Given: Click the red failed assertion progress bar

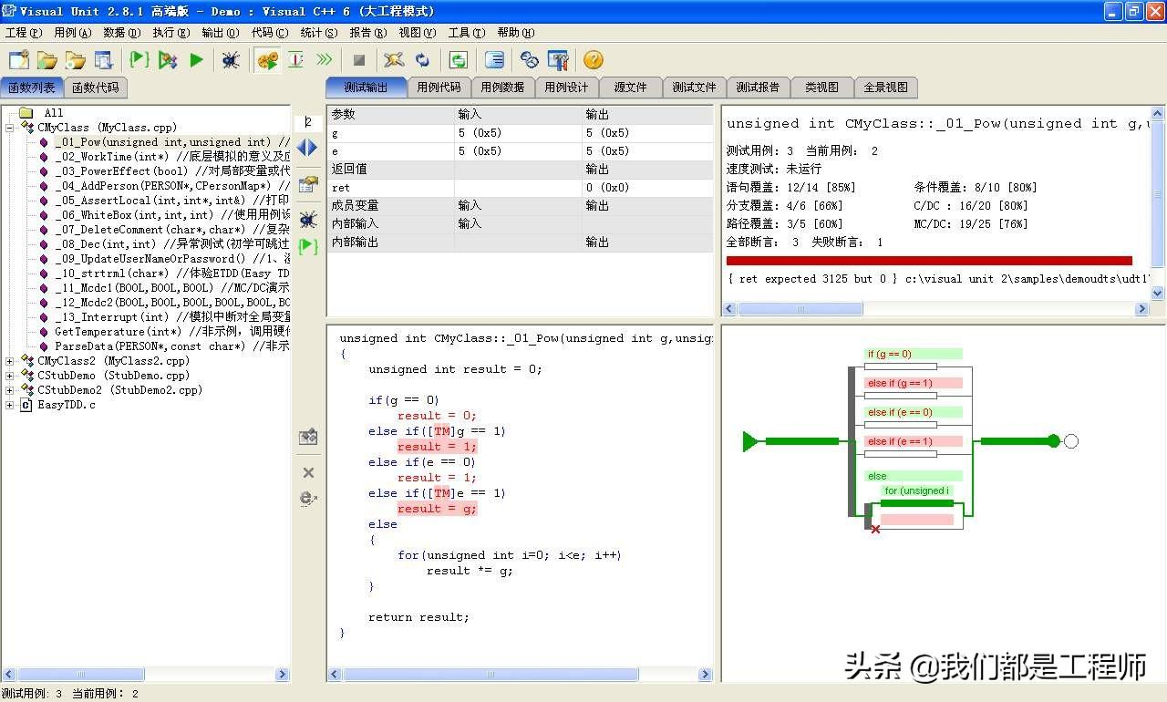Looking at the screenshot, I should (929, 261).
